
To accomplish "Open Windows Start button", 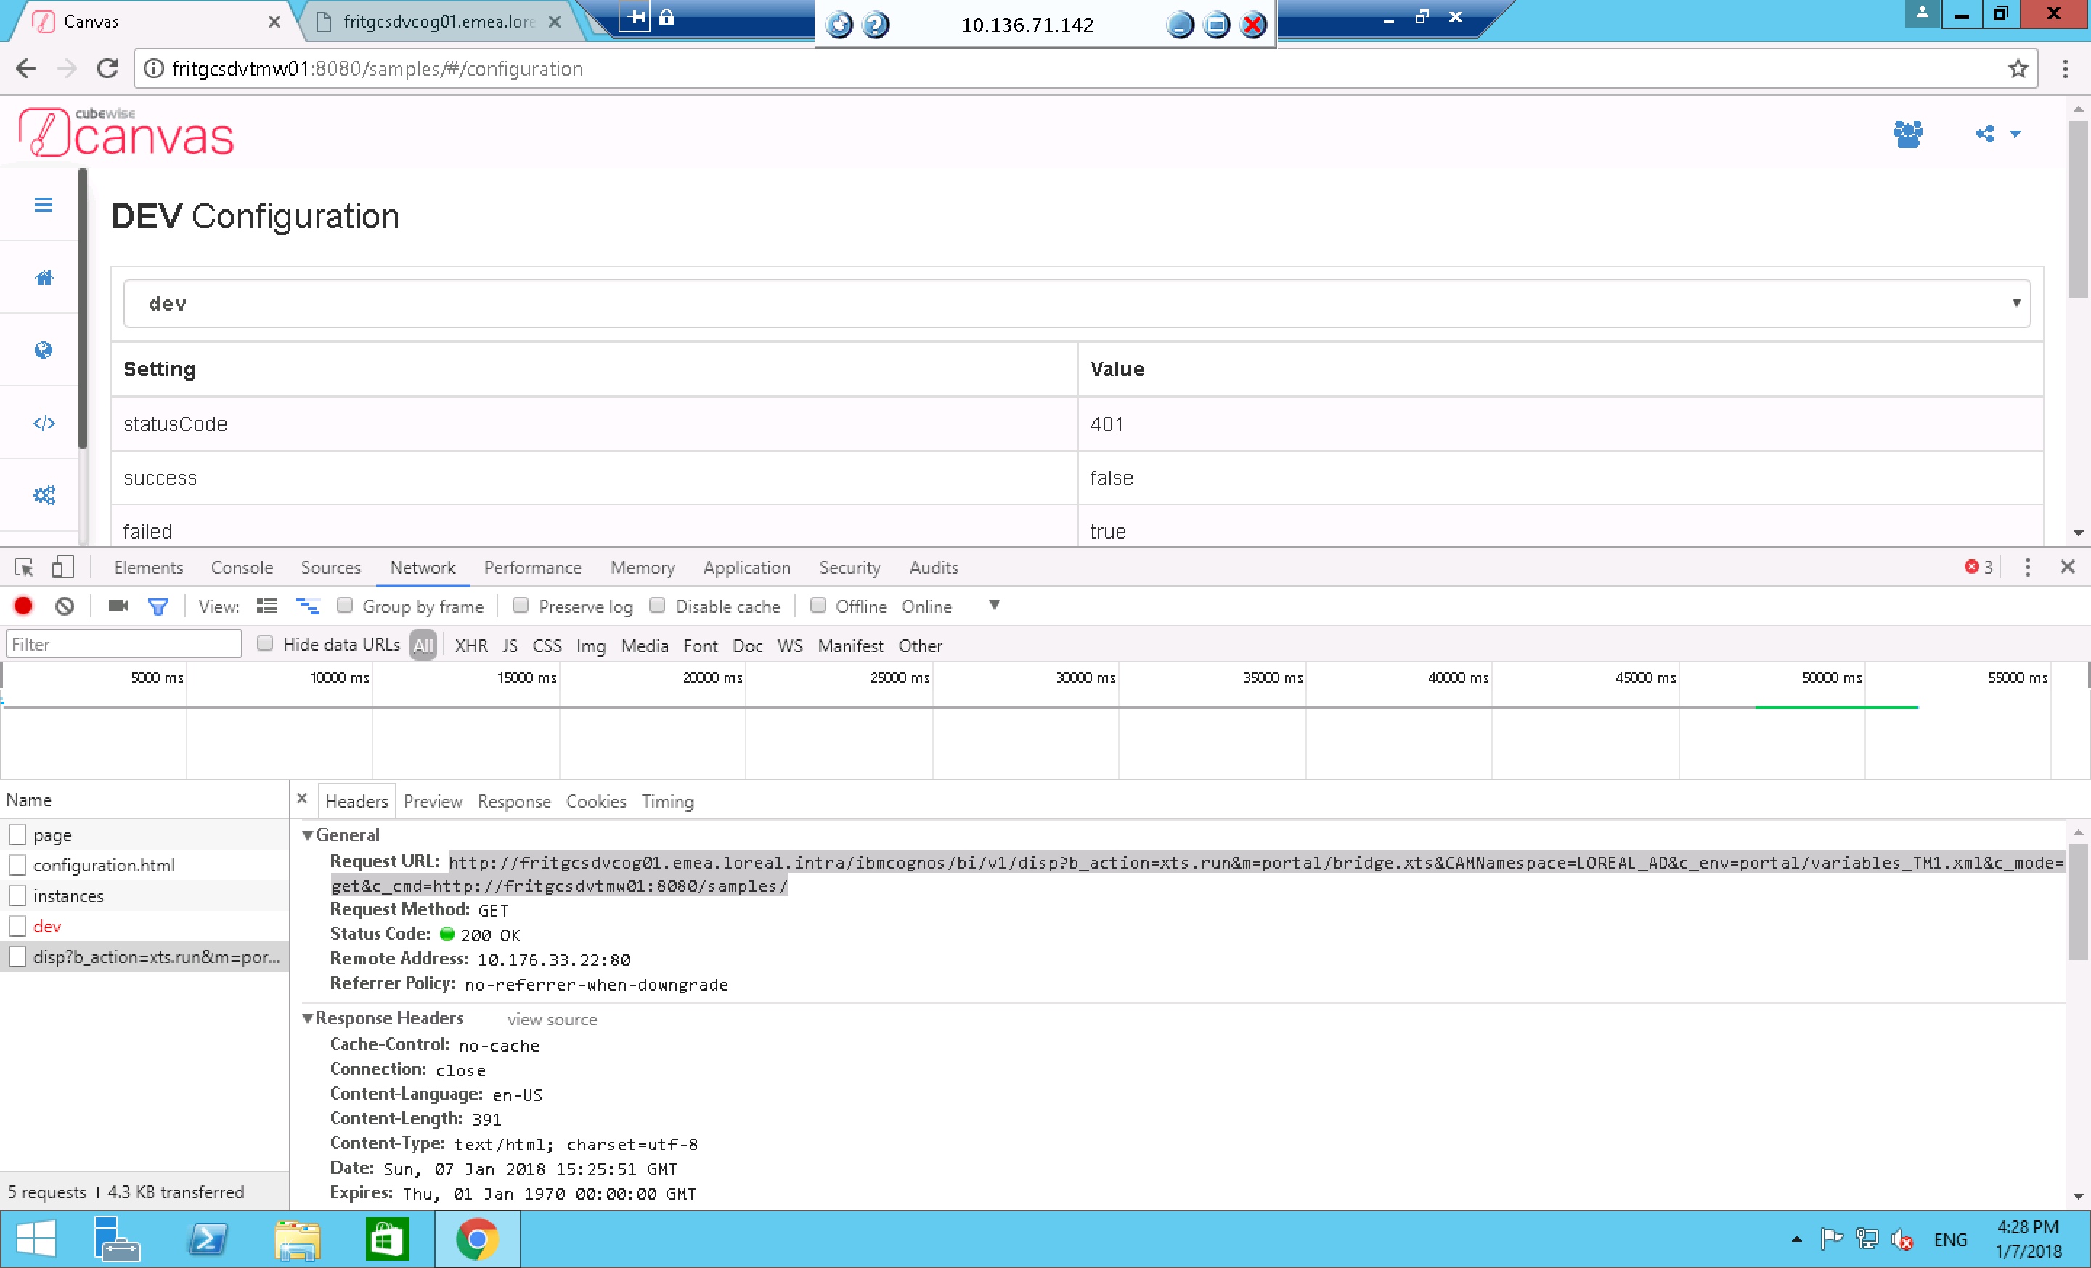I will pos(36,1239).
